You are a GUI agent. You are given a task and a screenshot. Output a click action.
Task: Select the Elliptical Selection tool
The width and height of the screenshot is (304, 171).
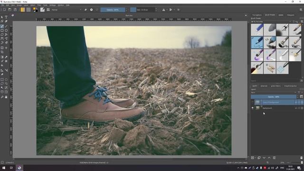tap(6, 79)
